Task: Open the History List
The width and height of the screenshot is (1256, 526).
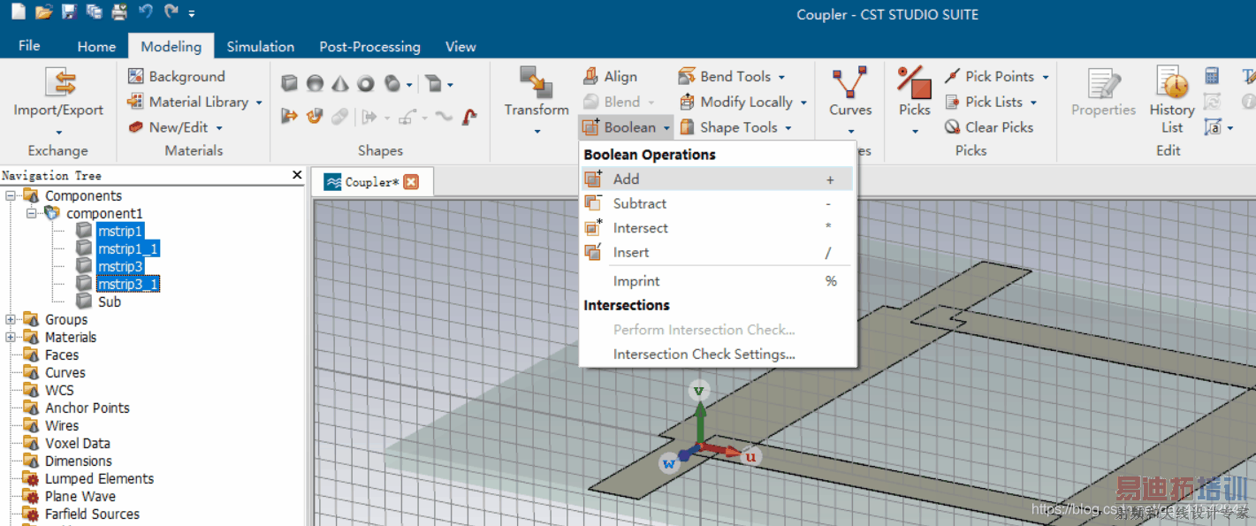Action: 1172,100
